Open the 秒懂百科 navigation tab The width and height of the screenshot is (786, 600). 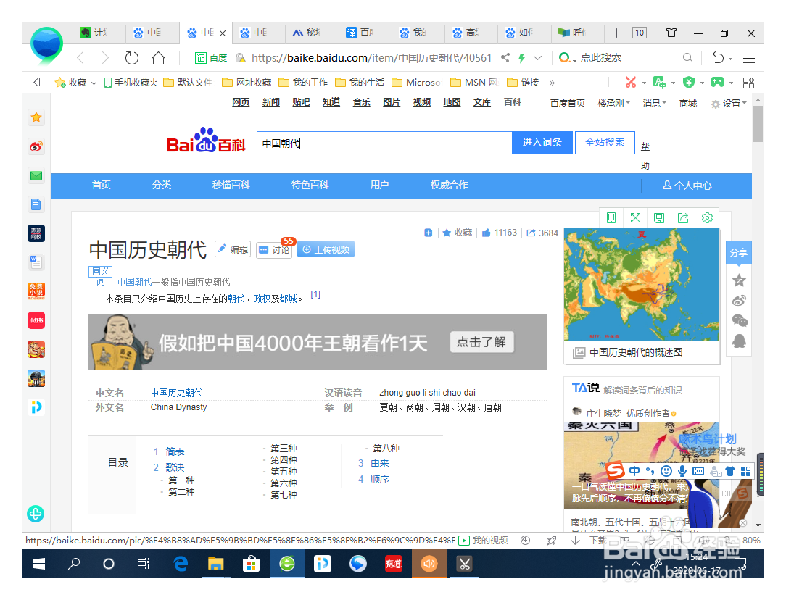point(231,185)
